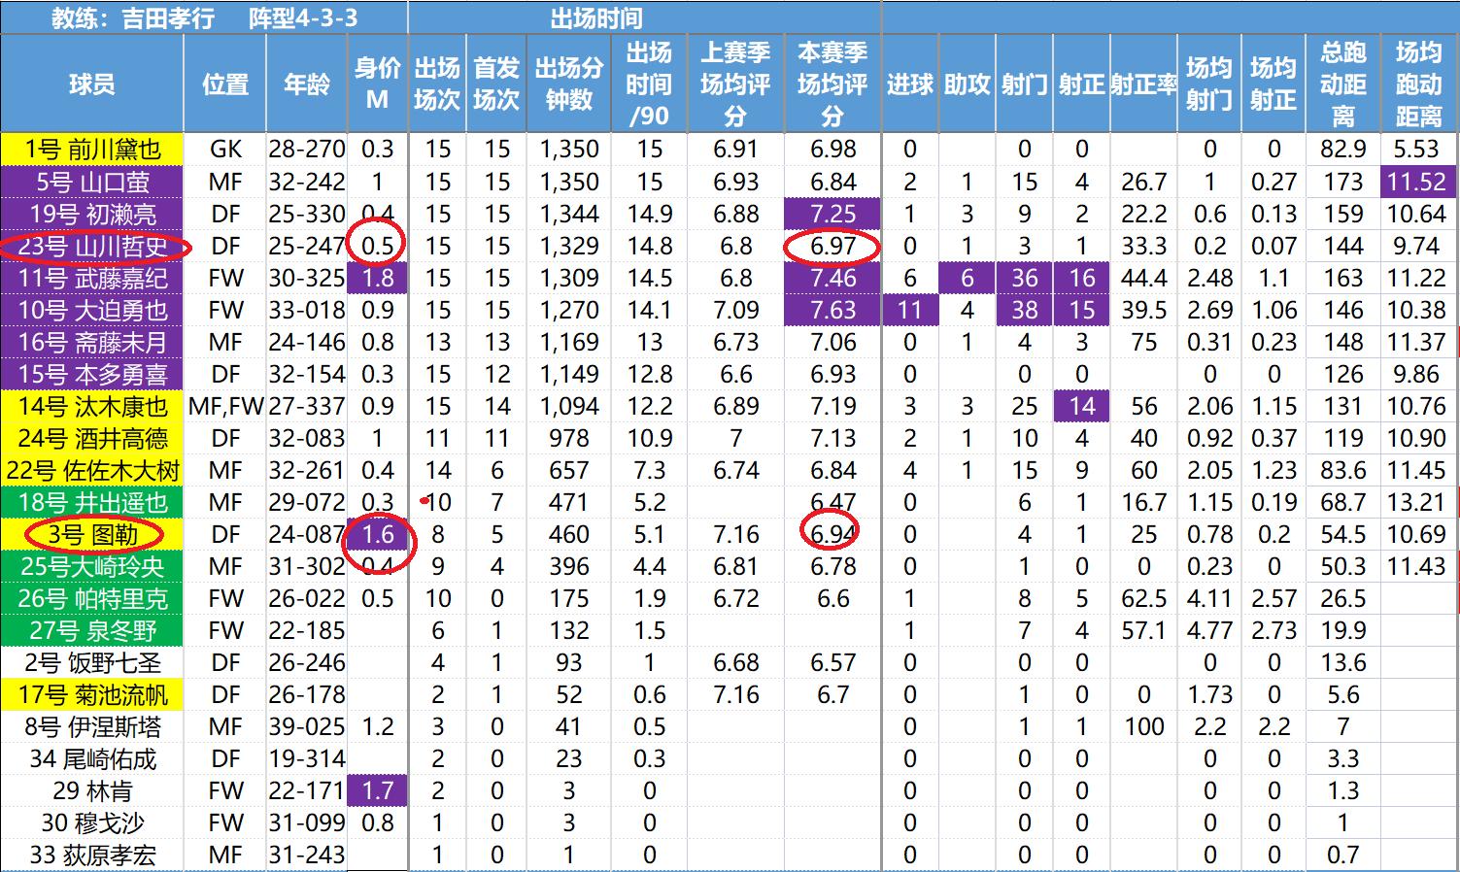This screenshot has height=872, width=1460.
Task: Click the purple-highlighted 14 shots-on-target of 汰木康也
Action: pyautogui.click(x=1081, y=406)
